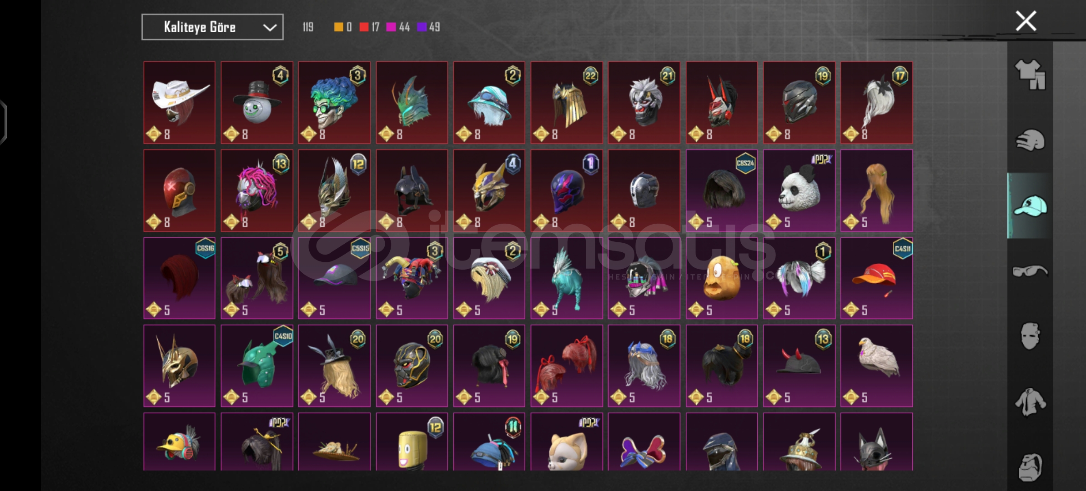Image resolution: width=1086 pixels, height=491 pixels.
Task: Select the snowman top hat item
Action: click(257, 103)
